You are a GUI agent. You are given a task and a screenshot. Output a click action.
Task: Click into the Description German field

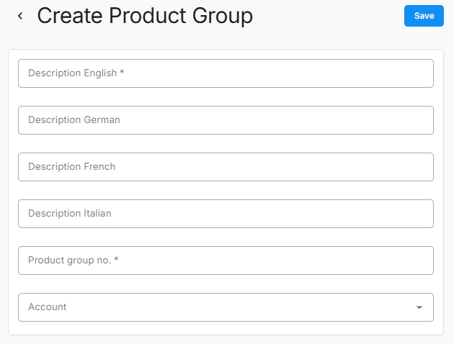226,120
